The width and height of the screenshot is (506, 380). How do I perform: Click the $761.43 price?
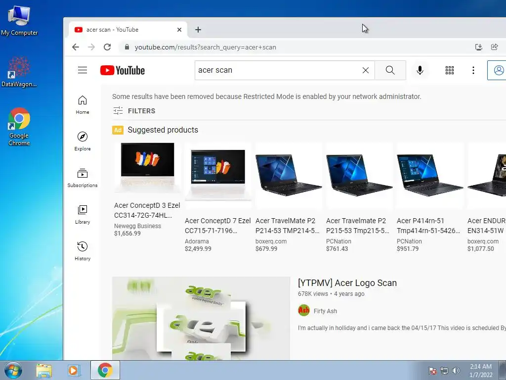337,249
